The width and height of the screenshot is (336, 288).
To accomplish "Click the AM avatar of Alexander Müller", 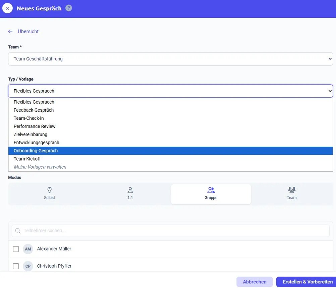I will pyautogui.click(x=28, y=249).
